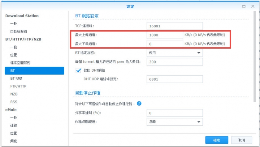
Task: Maximize the 設定 dialog window
Action: (x=244, y=6)
